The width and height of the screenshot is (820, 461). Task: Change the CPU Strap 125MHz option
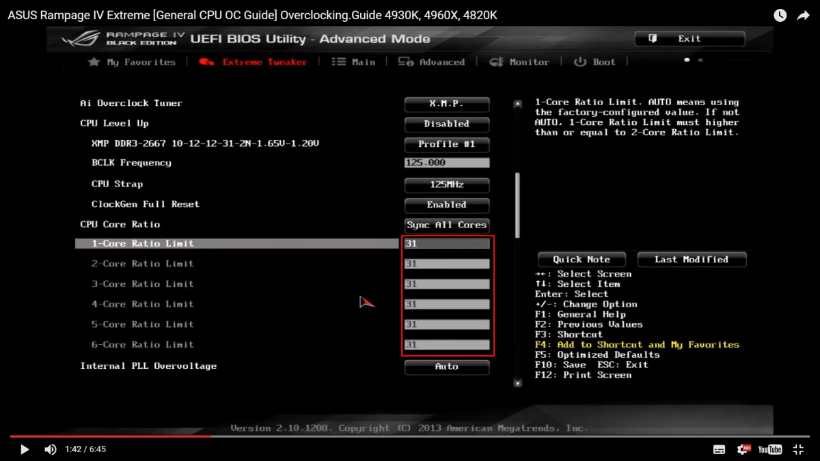click(447, 184)
